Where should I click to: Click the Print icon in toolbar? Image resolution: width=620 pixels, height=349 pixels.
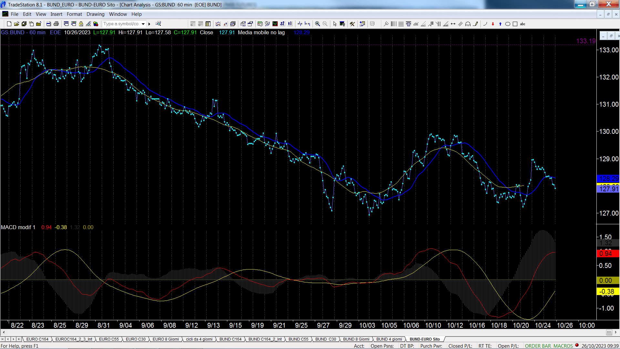(56, 24)
